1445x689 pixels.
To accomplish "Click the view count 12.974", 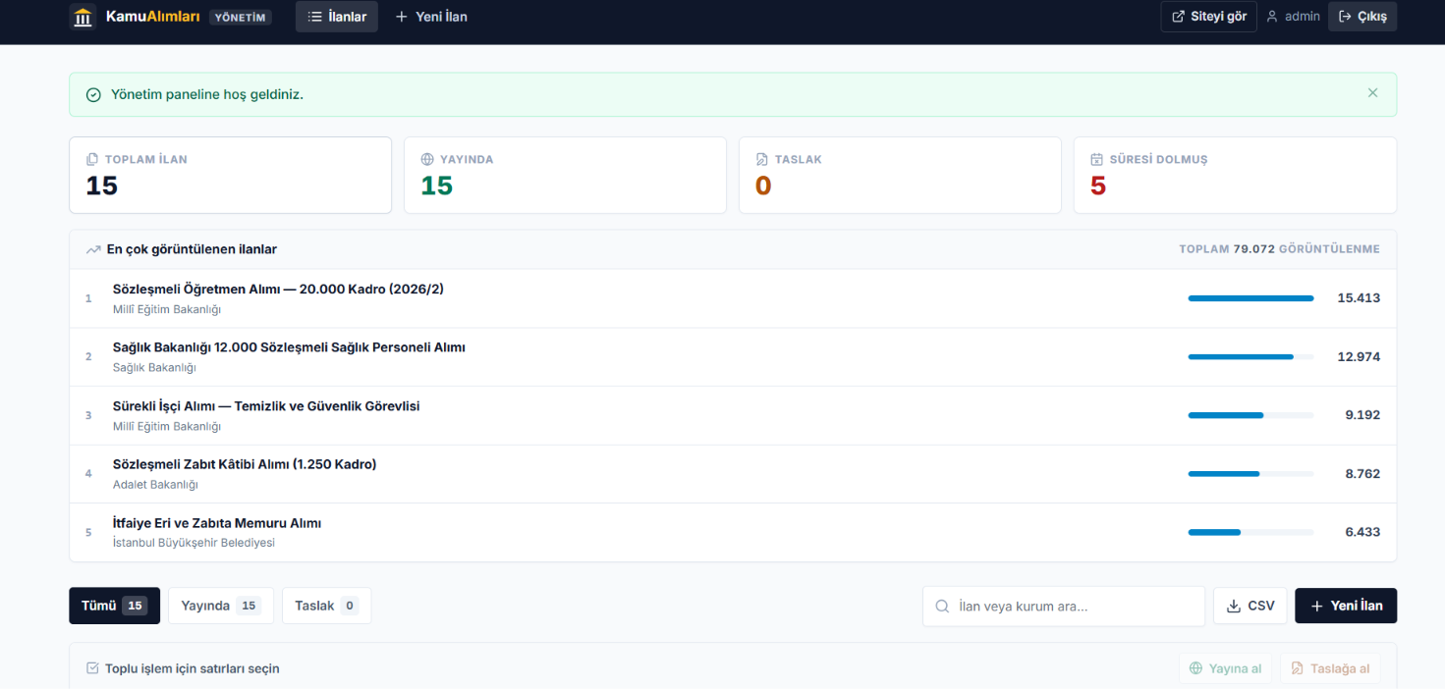I will (x=1359, y=357).
